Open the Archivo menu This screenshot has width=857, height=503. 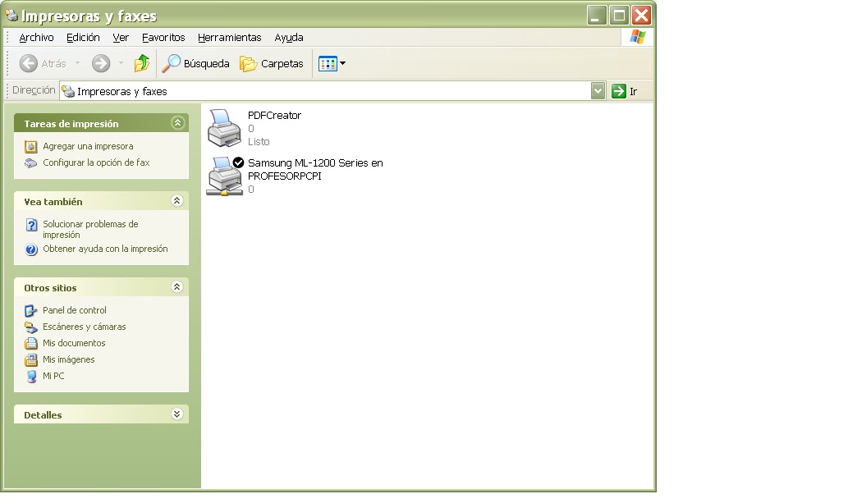37,37
